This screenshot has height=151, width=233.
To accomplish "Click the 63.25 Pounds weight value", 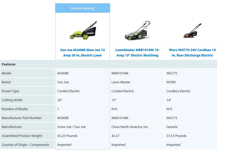I will pyautogui.click(x=67, y=136).
